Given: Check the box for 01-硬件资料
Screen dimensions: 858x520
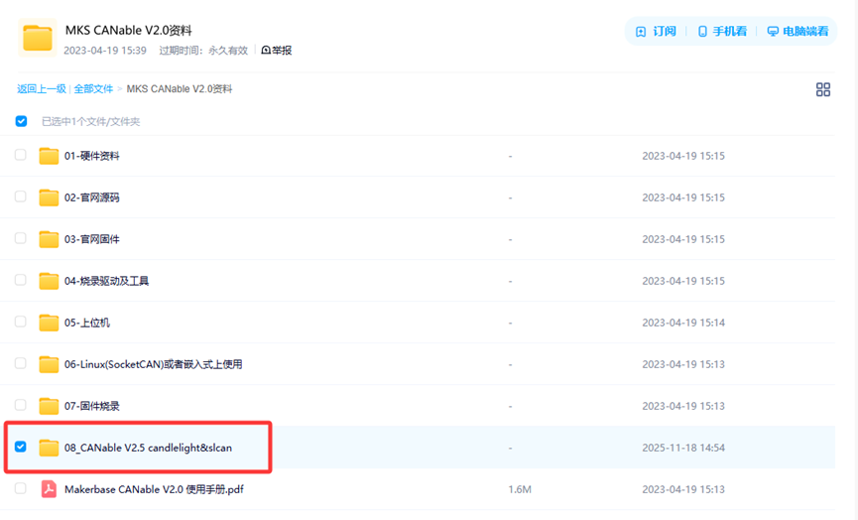Looking at the screenshot, I should point(20,155).
